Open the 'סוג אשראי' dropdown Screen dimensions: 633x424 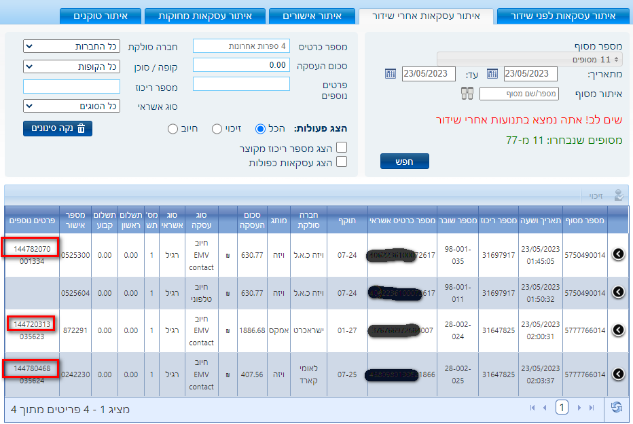coord(71,107)
